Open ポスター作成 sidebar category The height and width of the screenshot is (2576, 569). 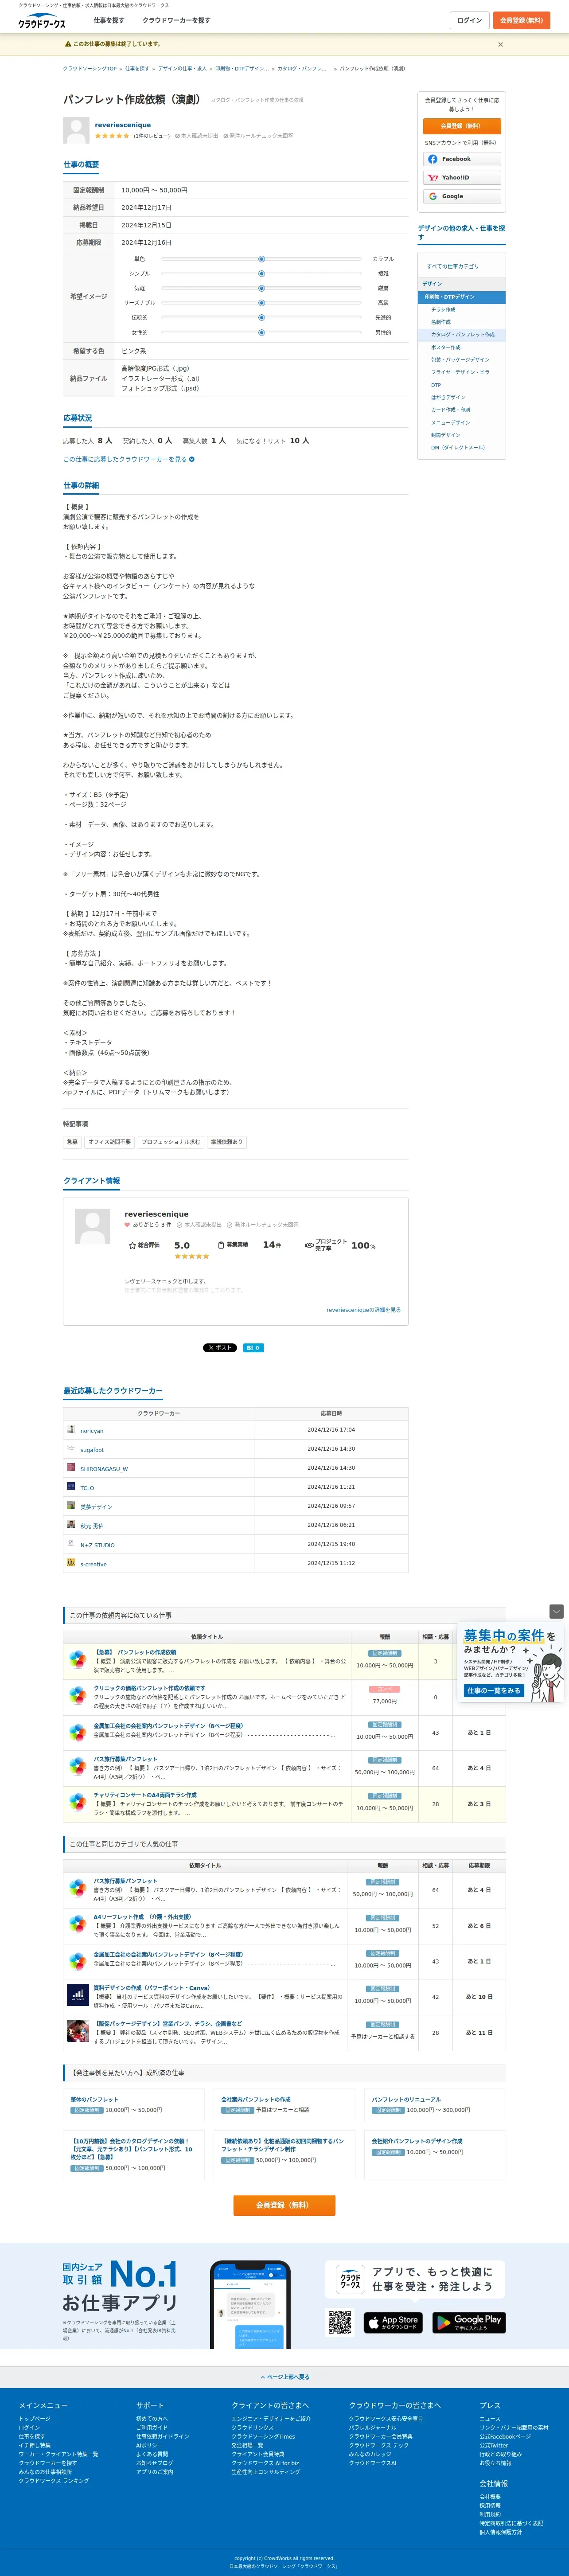coord(446,347)
